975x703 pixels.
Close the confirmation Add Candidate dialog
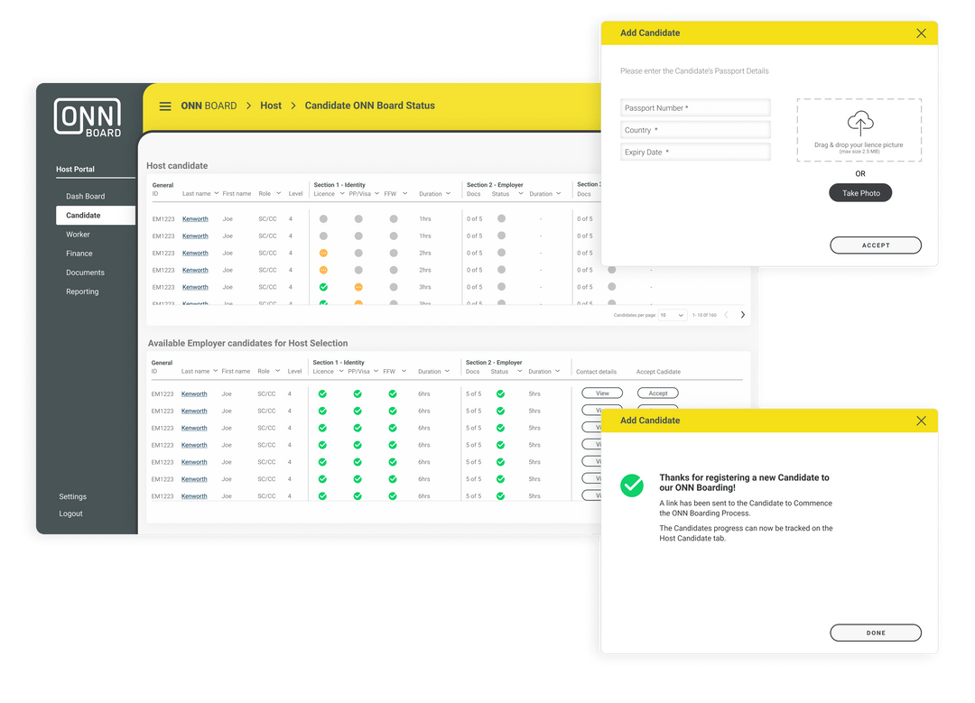click(921, 421)
